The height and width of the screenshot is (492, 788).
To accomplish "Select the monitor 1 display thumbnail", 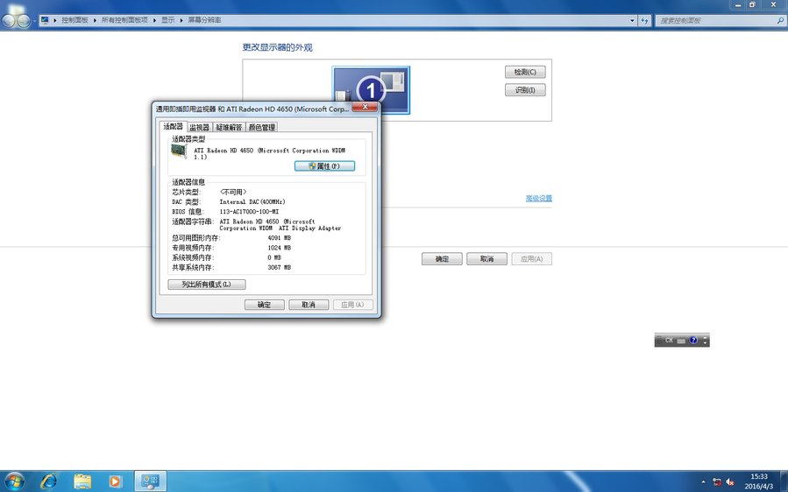I will [x=371, y=90].
